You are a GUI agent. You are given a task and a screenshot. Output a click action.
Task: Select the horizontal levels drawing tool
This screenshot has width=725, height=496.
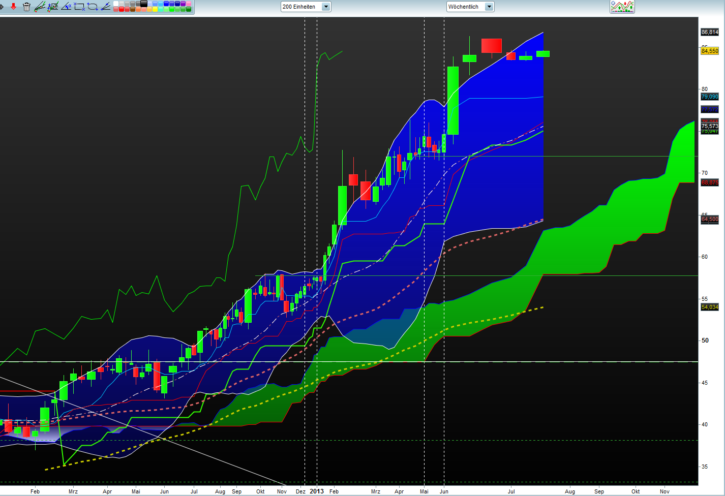[53, 7]
